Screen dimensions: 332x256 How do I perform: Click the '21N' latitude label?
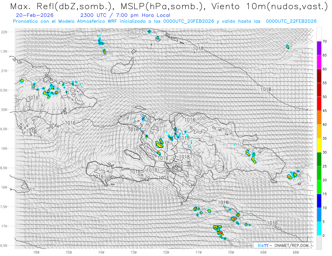click(5, 71)
